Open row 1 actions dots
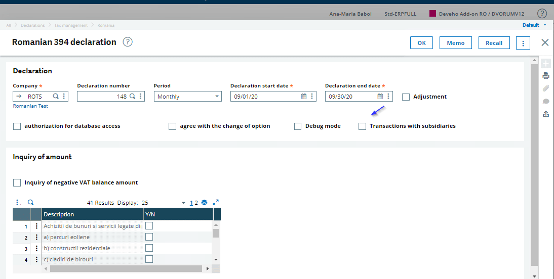This screenshot has width=554, height=279. (x=36, y=226)
